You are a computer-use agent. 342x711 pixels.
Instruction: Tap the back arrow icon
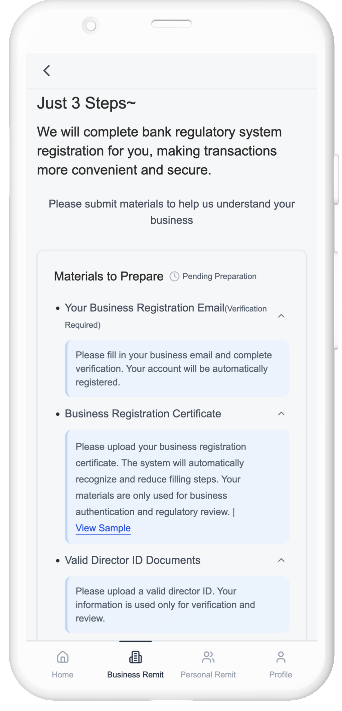tap(47, 70)
